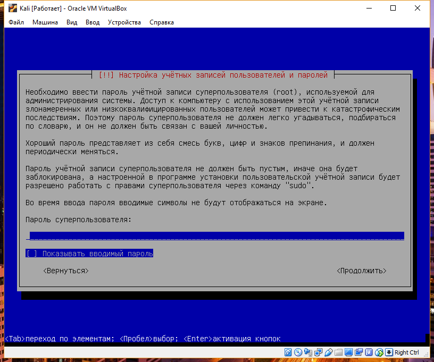The height and width of the screenshot is (362, 434).
Task: Click the mouse integration status icon
Action: click(x=379, y=352)
